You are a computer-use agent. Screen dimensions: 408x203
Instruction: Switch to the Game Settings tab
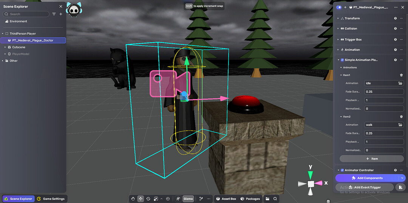[51, 198]
